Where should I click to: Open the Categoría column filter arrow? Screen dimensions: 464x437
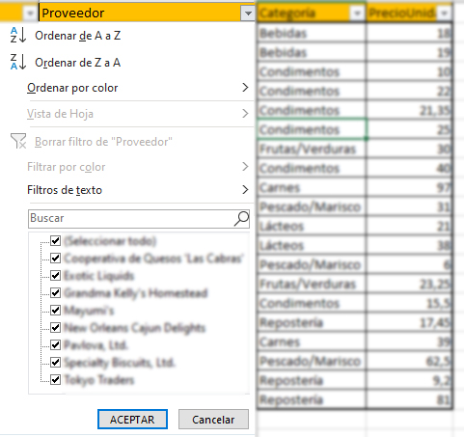(x=357, y=14)
